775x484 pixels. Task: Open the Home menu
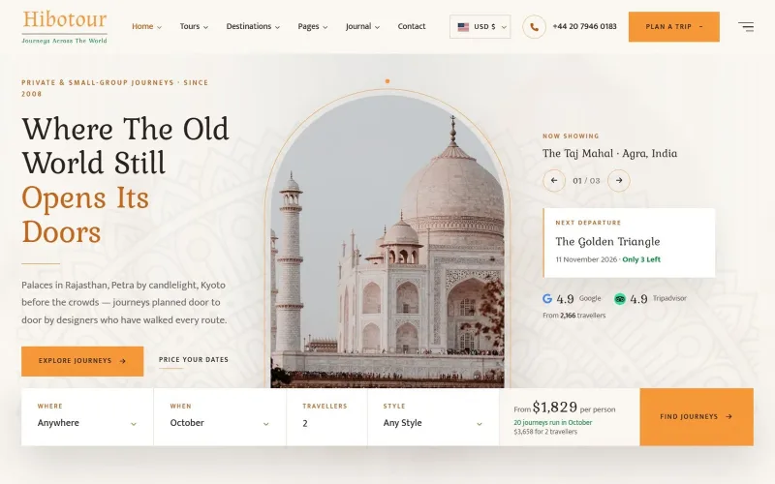click(x=146, y=27)
